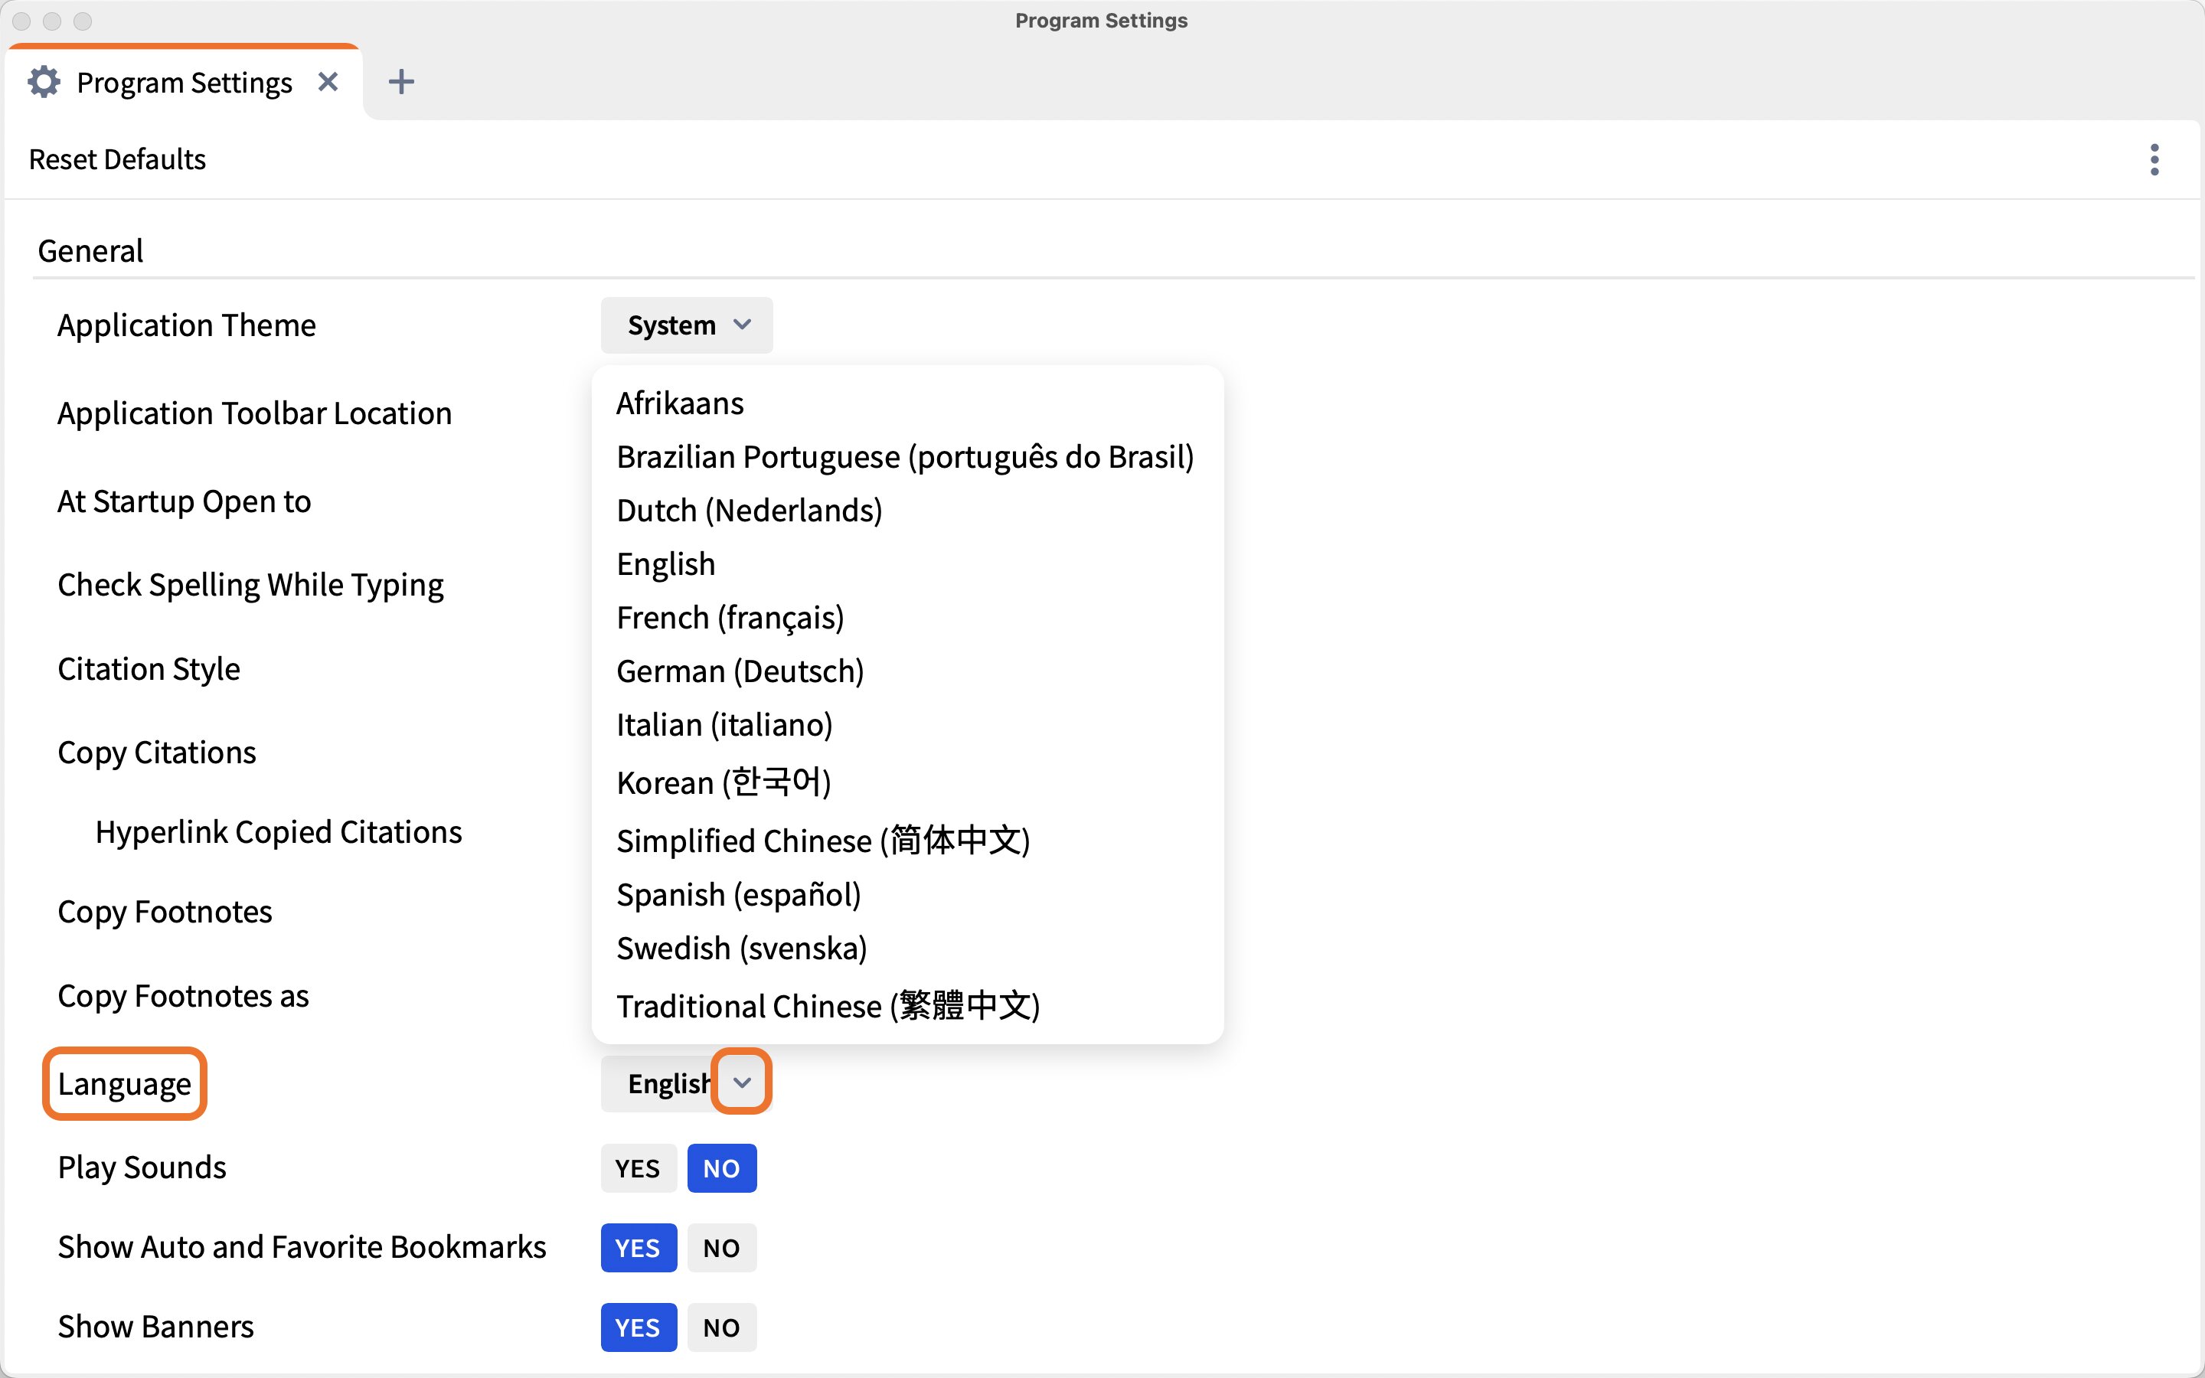
Task: Click the Copy Footnotes as label
Action: click(183, 996)
